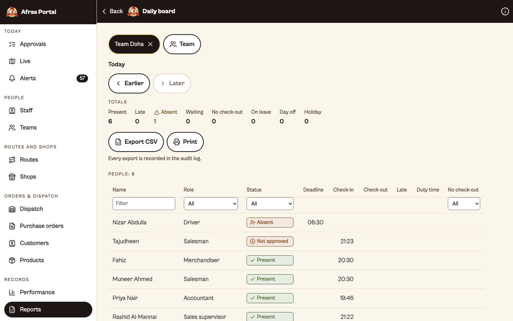513x321 pixels.
Task: Click the Reports document icon
Action: [x=12, y=310]
